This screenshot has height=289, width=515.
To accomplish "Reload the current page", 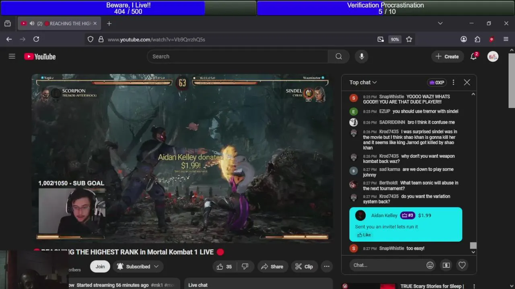I will click(36, 39).
